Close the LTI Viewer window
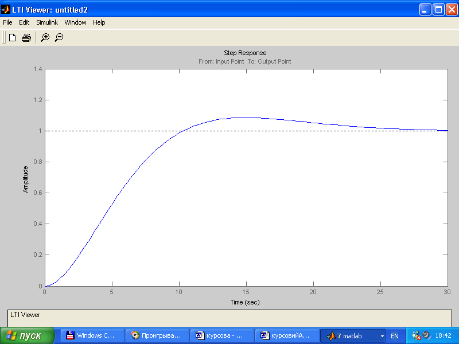This screenshot has width=459, height=344. click(452, 10)
